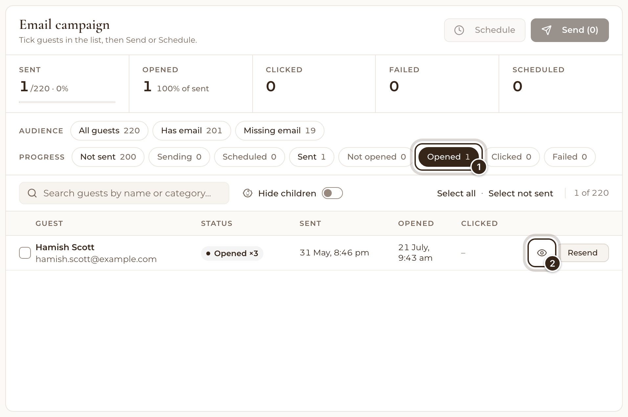
Task: Click the FAILED stat card
Action: pos(437,84)
